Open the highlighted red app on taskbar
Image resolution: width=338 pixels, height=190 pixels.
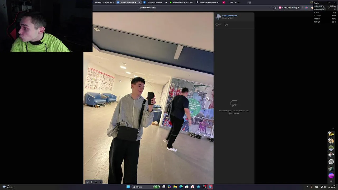point(210,187)
